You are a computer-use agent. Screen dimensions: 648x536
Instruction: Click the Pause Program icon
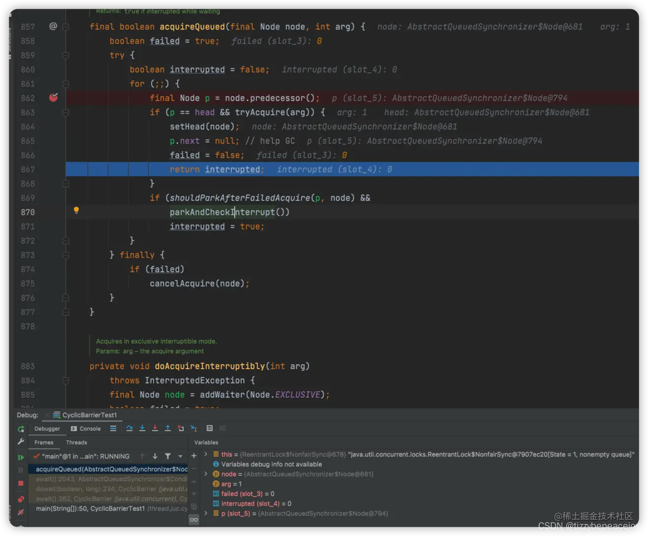click(21, 470)
